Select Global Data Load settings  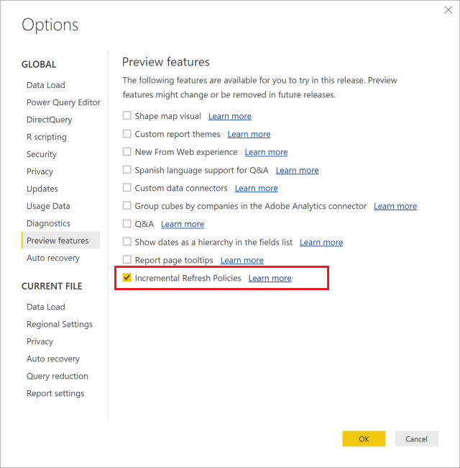pos(45,85)
